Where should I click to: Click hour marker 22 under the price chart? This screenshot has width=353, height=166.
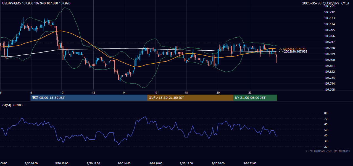(x=250, y=92)
